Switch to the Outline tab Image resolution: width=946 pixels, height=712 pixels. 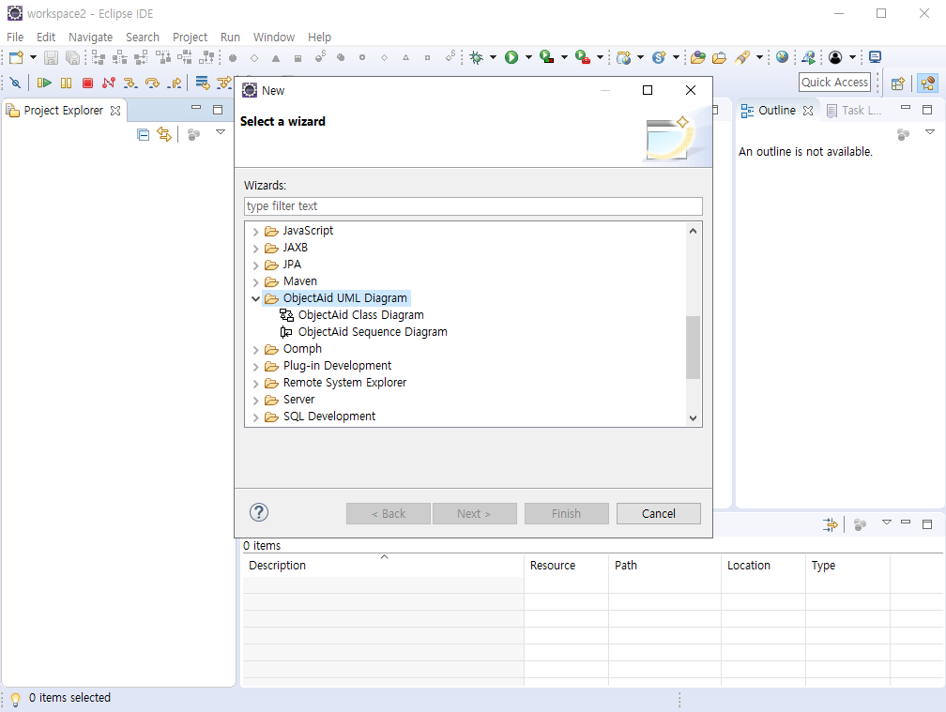776,111
